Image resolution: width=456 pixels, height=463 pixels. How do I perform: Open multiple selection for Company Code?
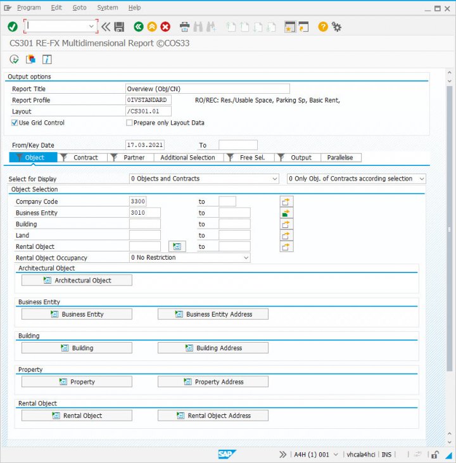click(286, 201)
